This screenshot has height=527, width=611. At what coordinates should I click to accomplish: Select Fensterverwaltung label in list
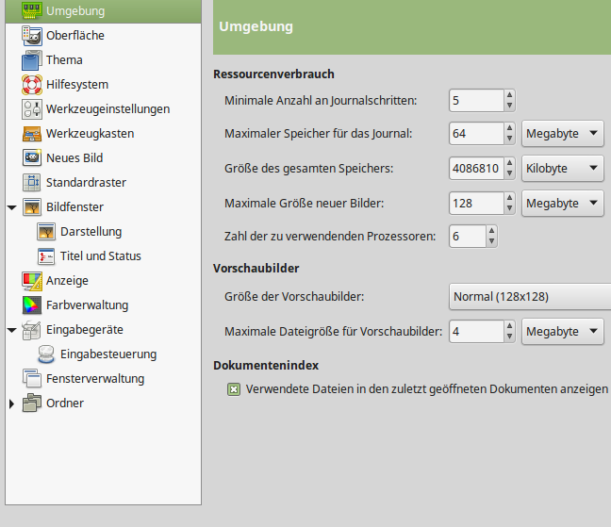pyautogui.click(x=95, y=379)
